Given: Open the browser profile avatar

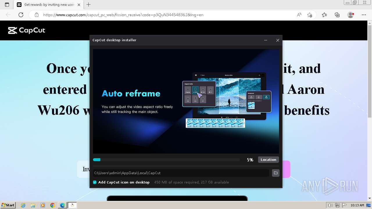Looking at the screenshot, I should tap(350, 15).
